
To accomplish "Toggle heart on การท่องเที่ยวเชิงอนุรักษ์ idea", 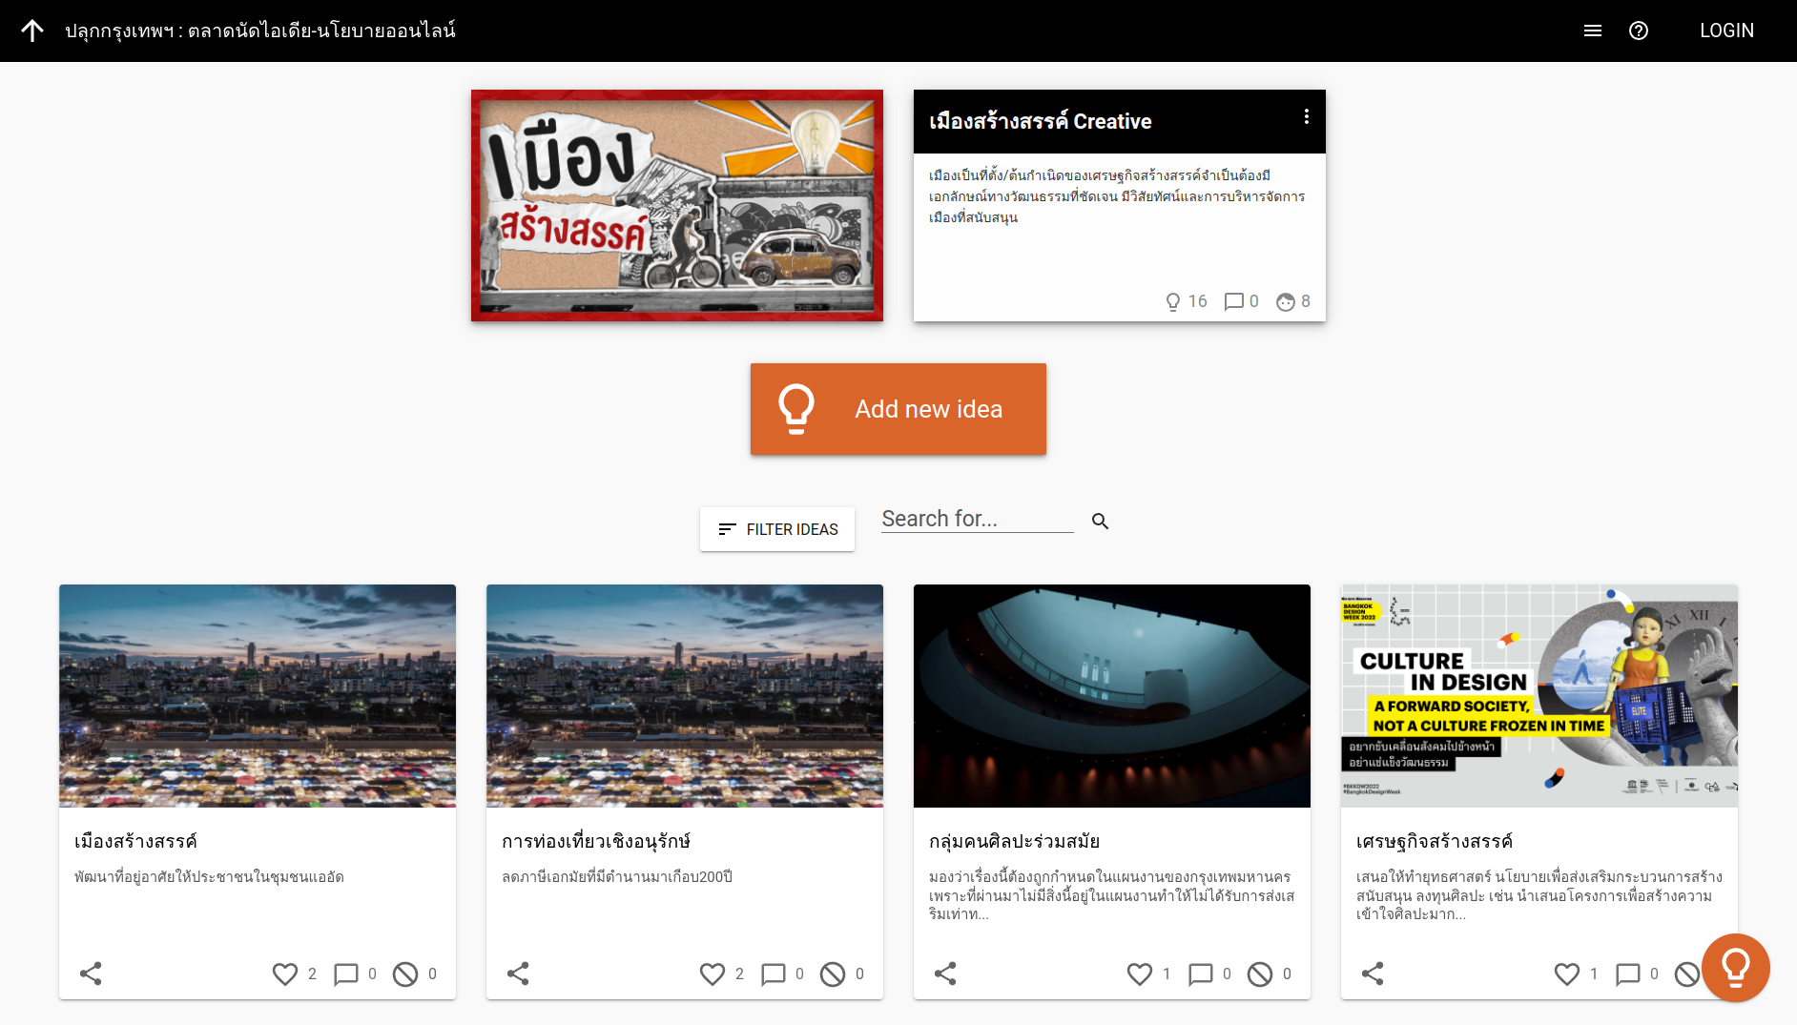I will pyautogui.click(x=712, y=974).
